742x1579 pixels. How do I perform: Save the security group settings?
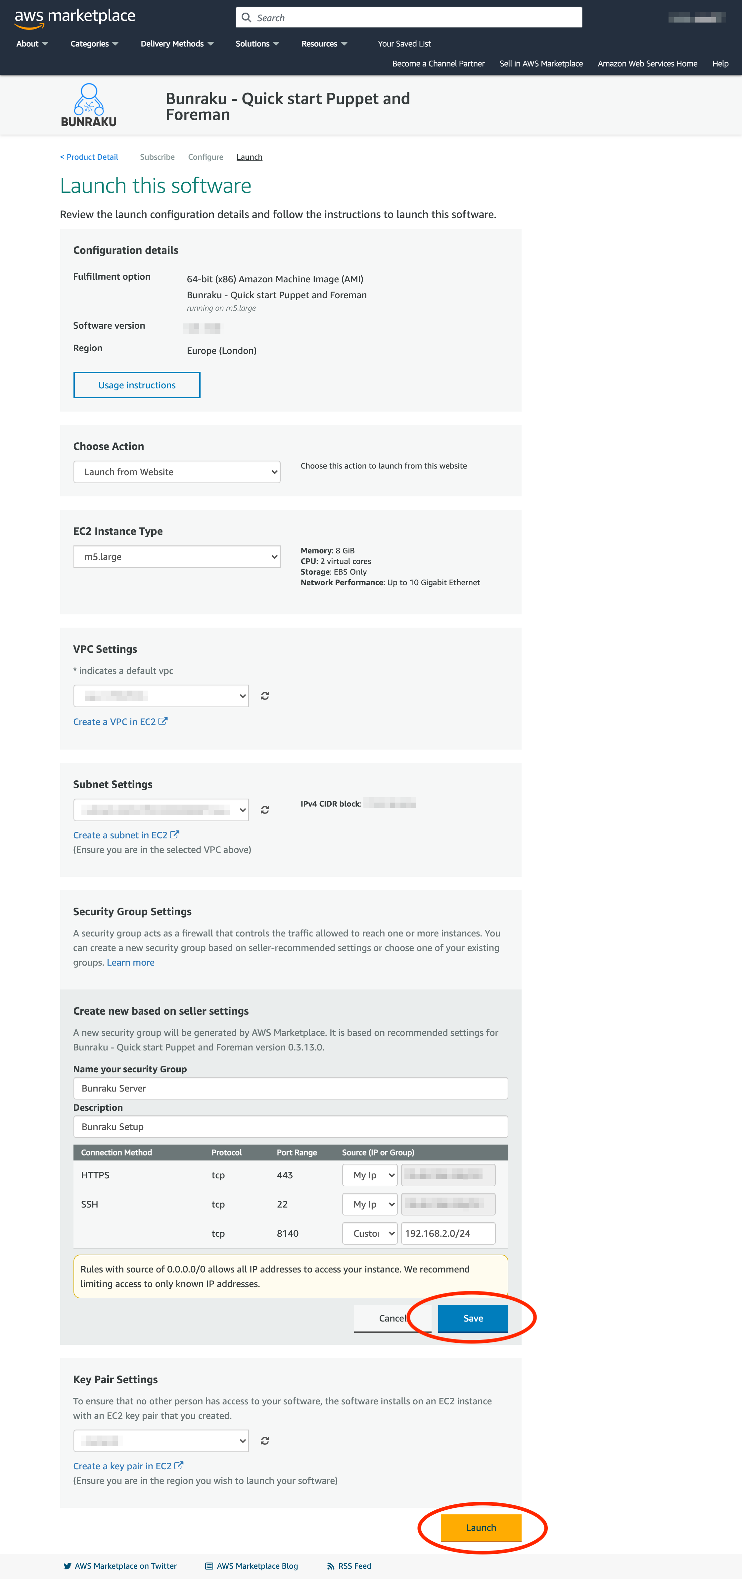point(473,1318)
